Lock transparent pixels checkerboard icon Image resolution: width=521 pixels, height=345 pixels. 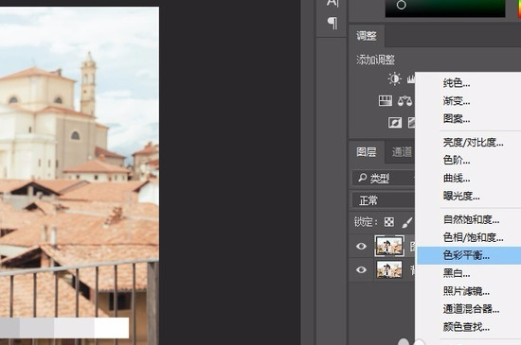click(388, 222)
